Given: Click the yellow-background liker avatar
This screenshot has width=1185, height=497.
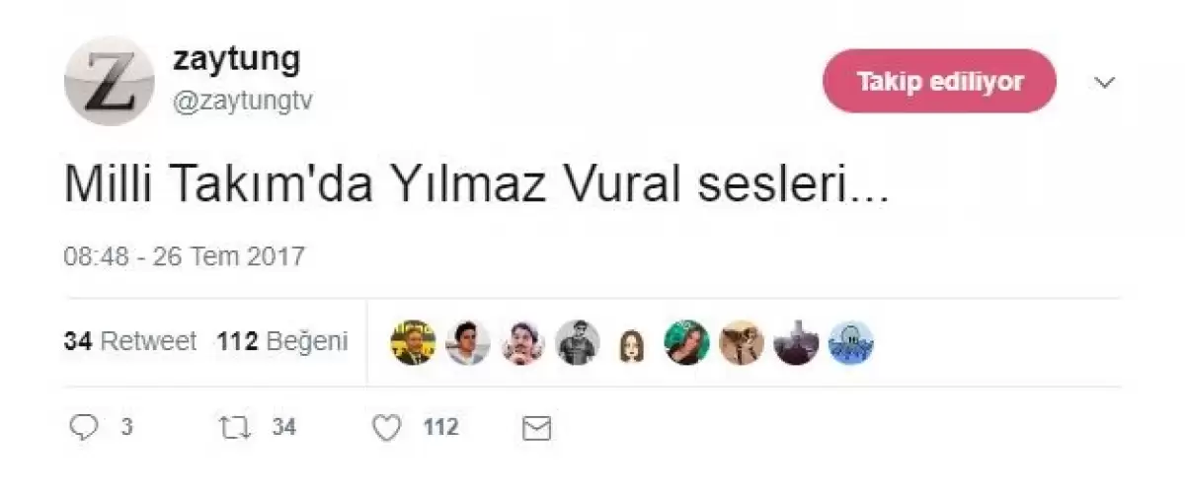Looking at the screenshot, I should click(x=413, y=342).
